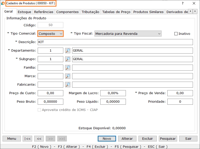Click the Marca lookup magnifier icon
Screen dimensions: 200x149
pyautogui.click(x=68, y=76)
